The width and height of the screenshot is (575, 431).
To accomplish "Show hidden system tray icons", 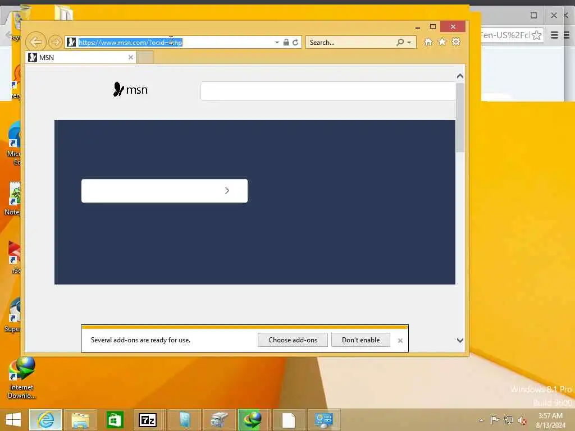I will [x=481, y=420].
